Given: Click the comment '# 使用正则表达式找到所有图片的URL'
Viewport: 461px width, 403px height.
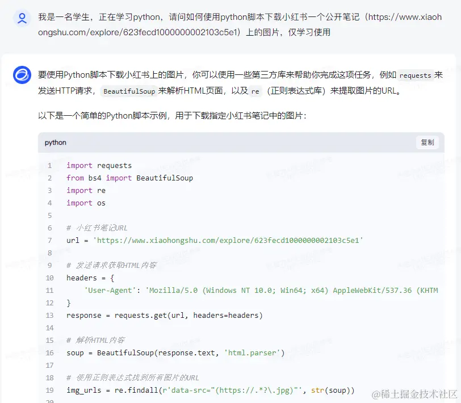Looking at the screenshot, I should pyautogui.click(x=133, y=377).
